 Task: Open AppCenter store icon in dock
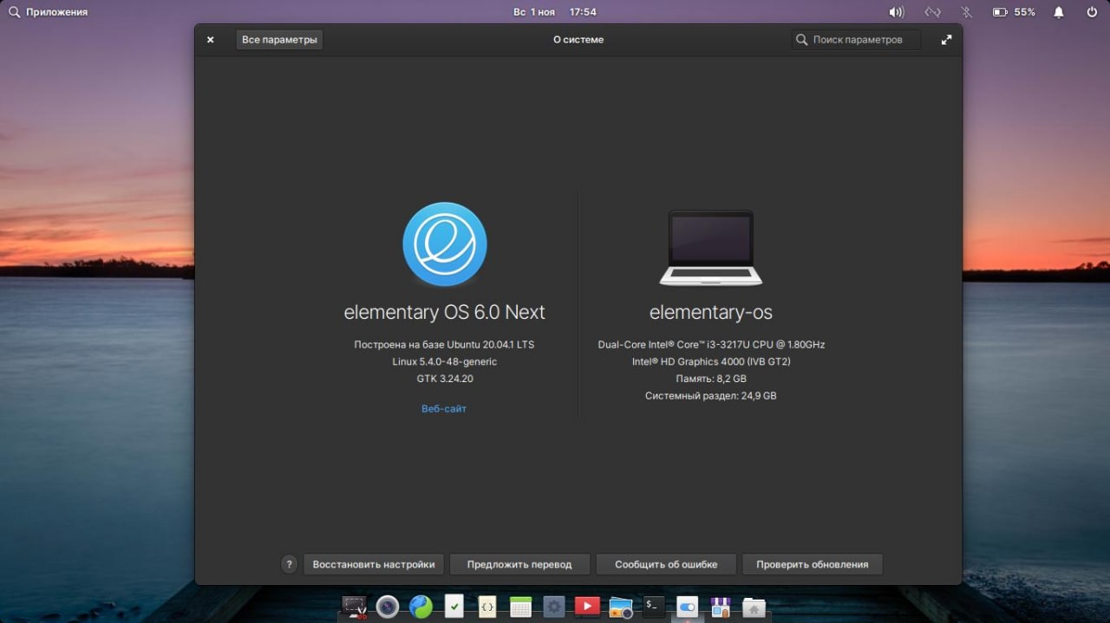(x=721, y=607)
